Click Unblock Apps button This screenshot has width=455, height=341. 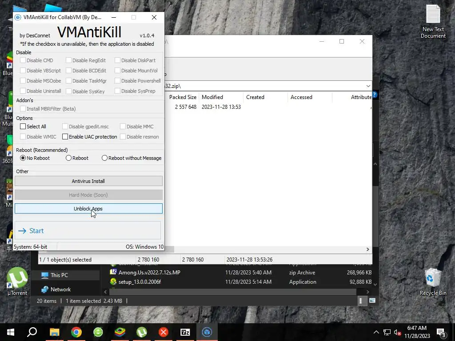[88, 209]
